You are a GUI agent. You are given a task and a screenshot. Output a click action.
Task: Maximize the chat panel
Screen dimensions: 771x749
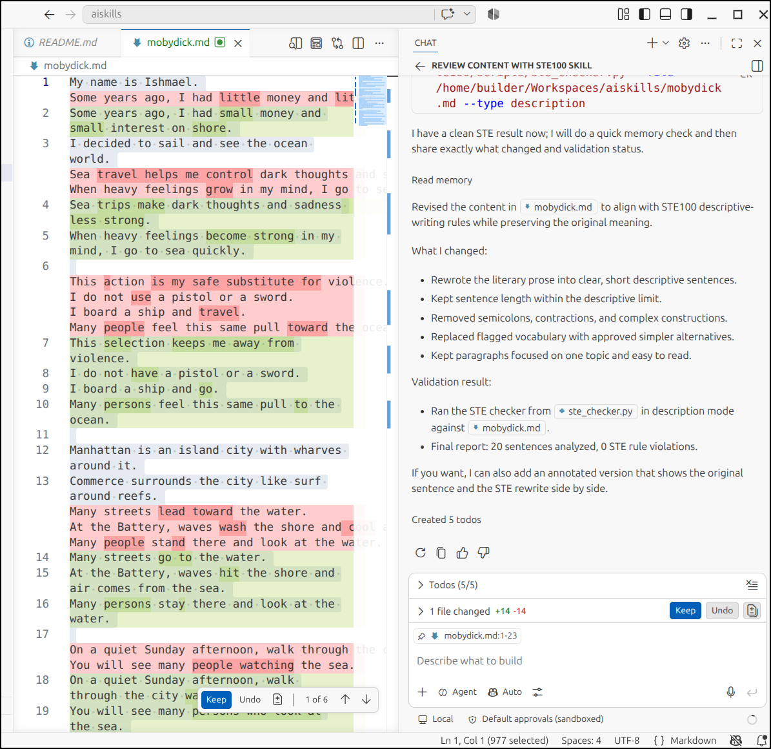[x=737, y=43]
